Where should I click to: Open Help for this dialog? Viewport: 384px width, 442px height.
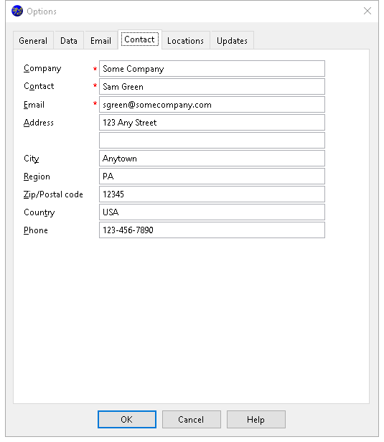pos(256,420)
